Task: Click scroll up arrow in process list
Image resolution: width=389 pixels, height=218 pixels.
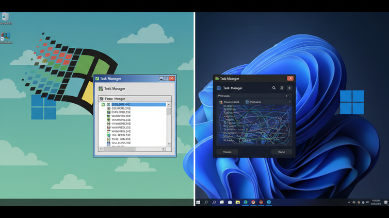Action: (x=169, y=105)
